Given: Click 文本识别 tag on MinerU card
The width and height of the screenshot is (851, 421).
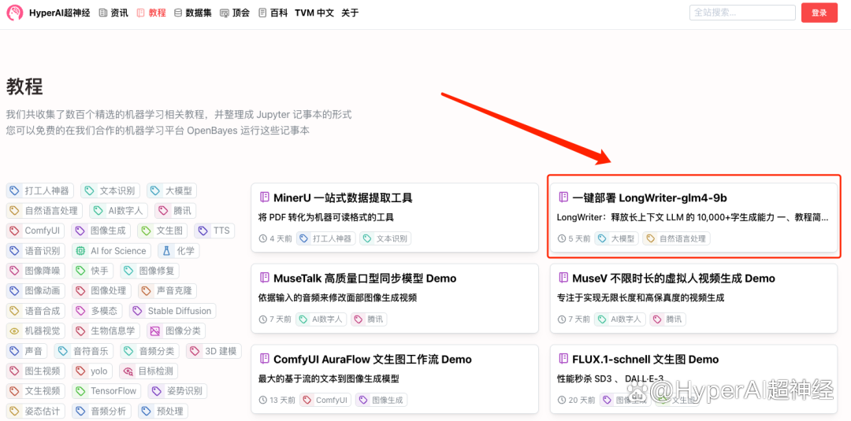Looking at the screenshot, I should click(x=385, y=238).
